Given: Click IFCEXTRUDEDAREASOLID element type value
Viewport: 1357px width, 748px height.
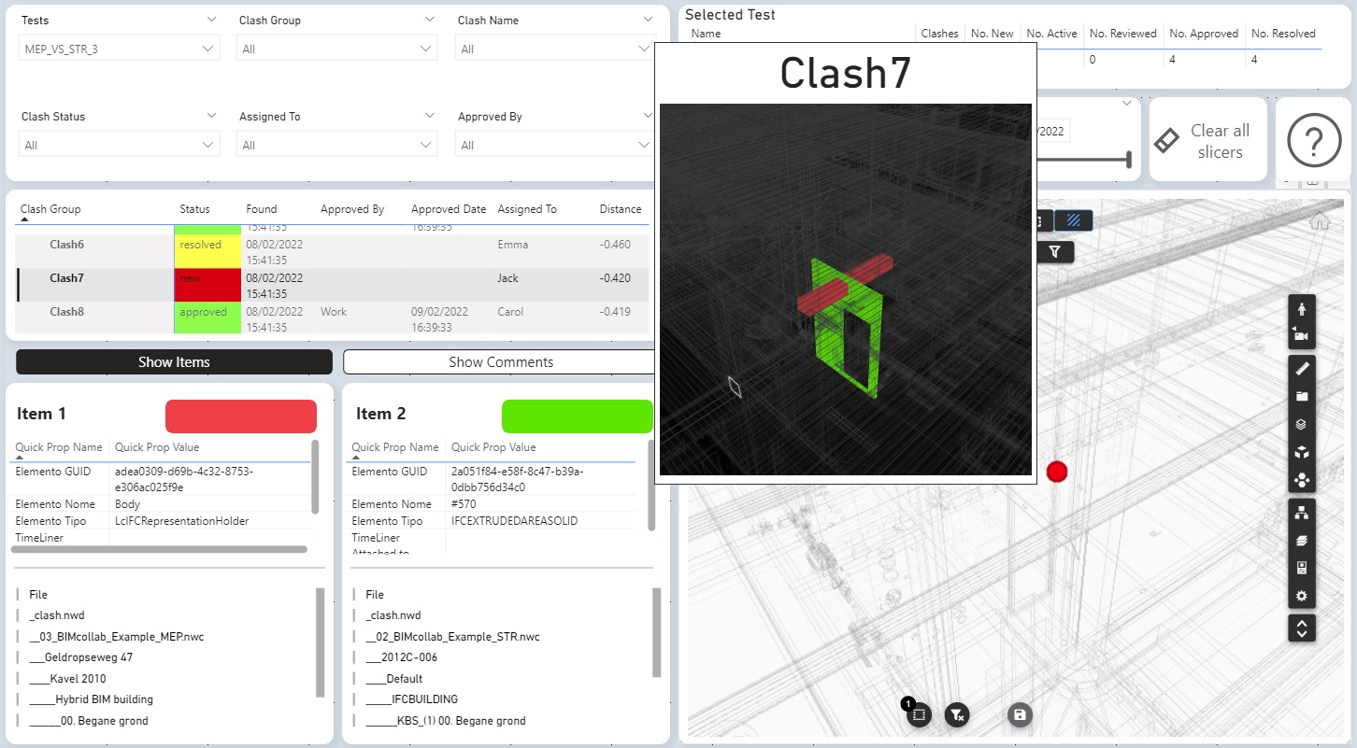Looking at the screenshot, I should click(515, 521).
